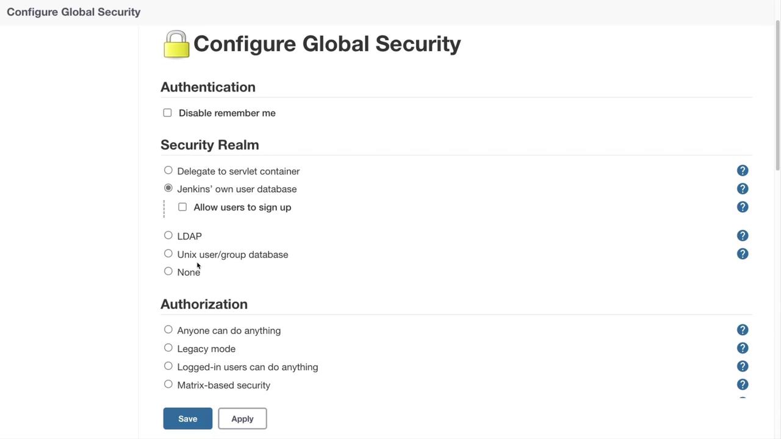This screenshot has width=781, height=439.
Task: Open help for Matrix-based security
Action: pos(743,385)
